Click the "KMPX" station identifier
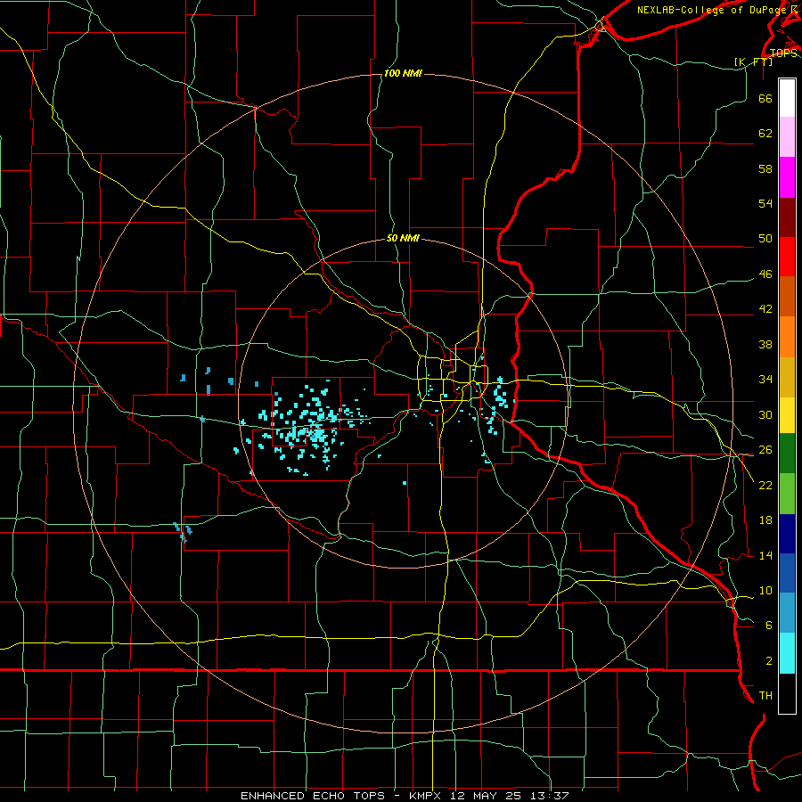Image resolution: width=802 pixels, height=802 pixels. pyautogui.click(x=428, y=796)
